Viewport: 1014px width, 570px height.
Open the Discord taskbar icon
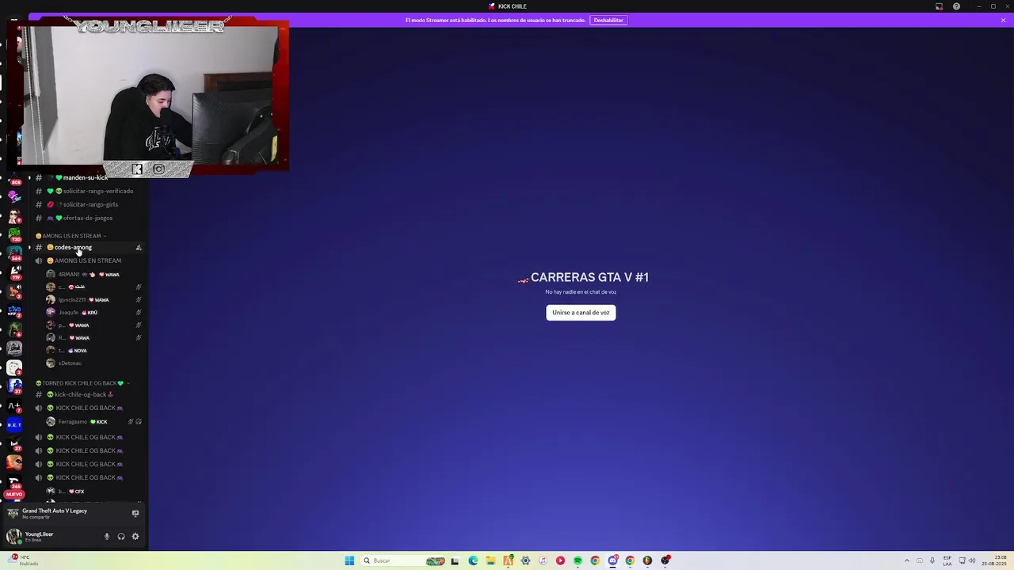point(612,560)
